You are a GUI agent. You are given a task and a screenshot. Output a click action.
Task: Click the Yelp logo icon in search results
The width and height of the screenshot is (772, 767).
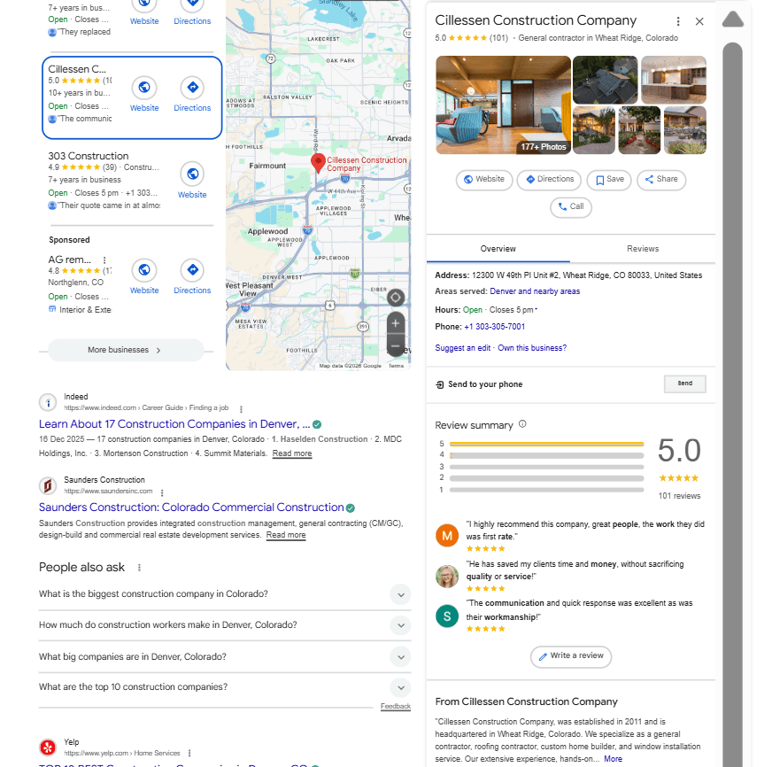[47, 747]
